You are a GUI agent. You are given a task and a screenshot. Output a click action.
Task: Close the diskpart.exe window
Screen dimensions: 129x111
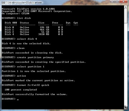(x=123, y=1)
